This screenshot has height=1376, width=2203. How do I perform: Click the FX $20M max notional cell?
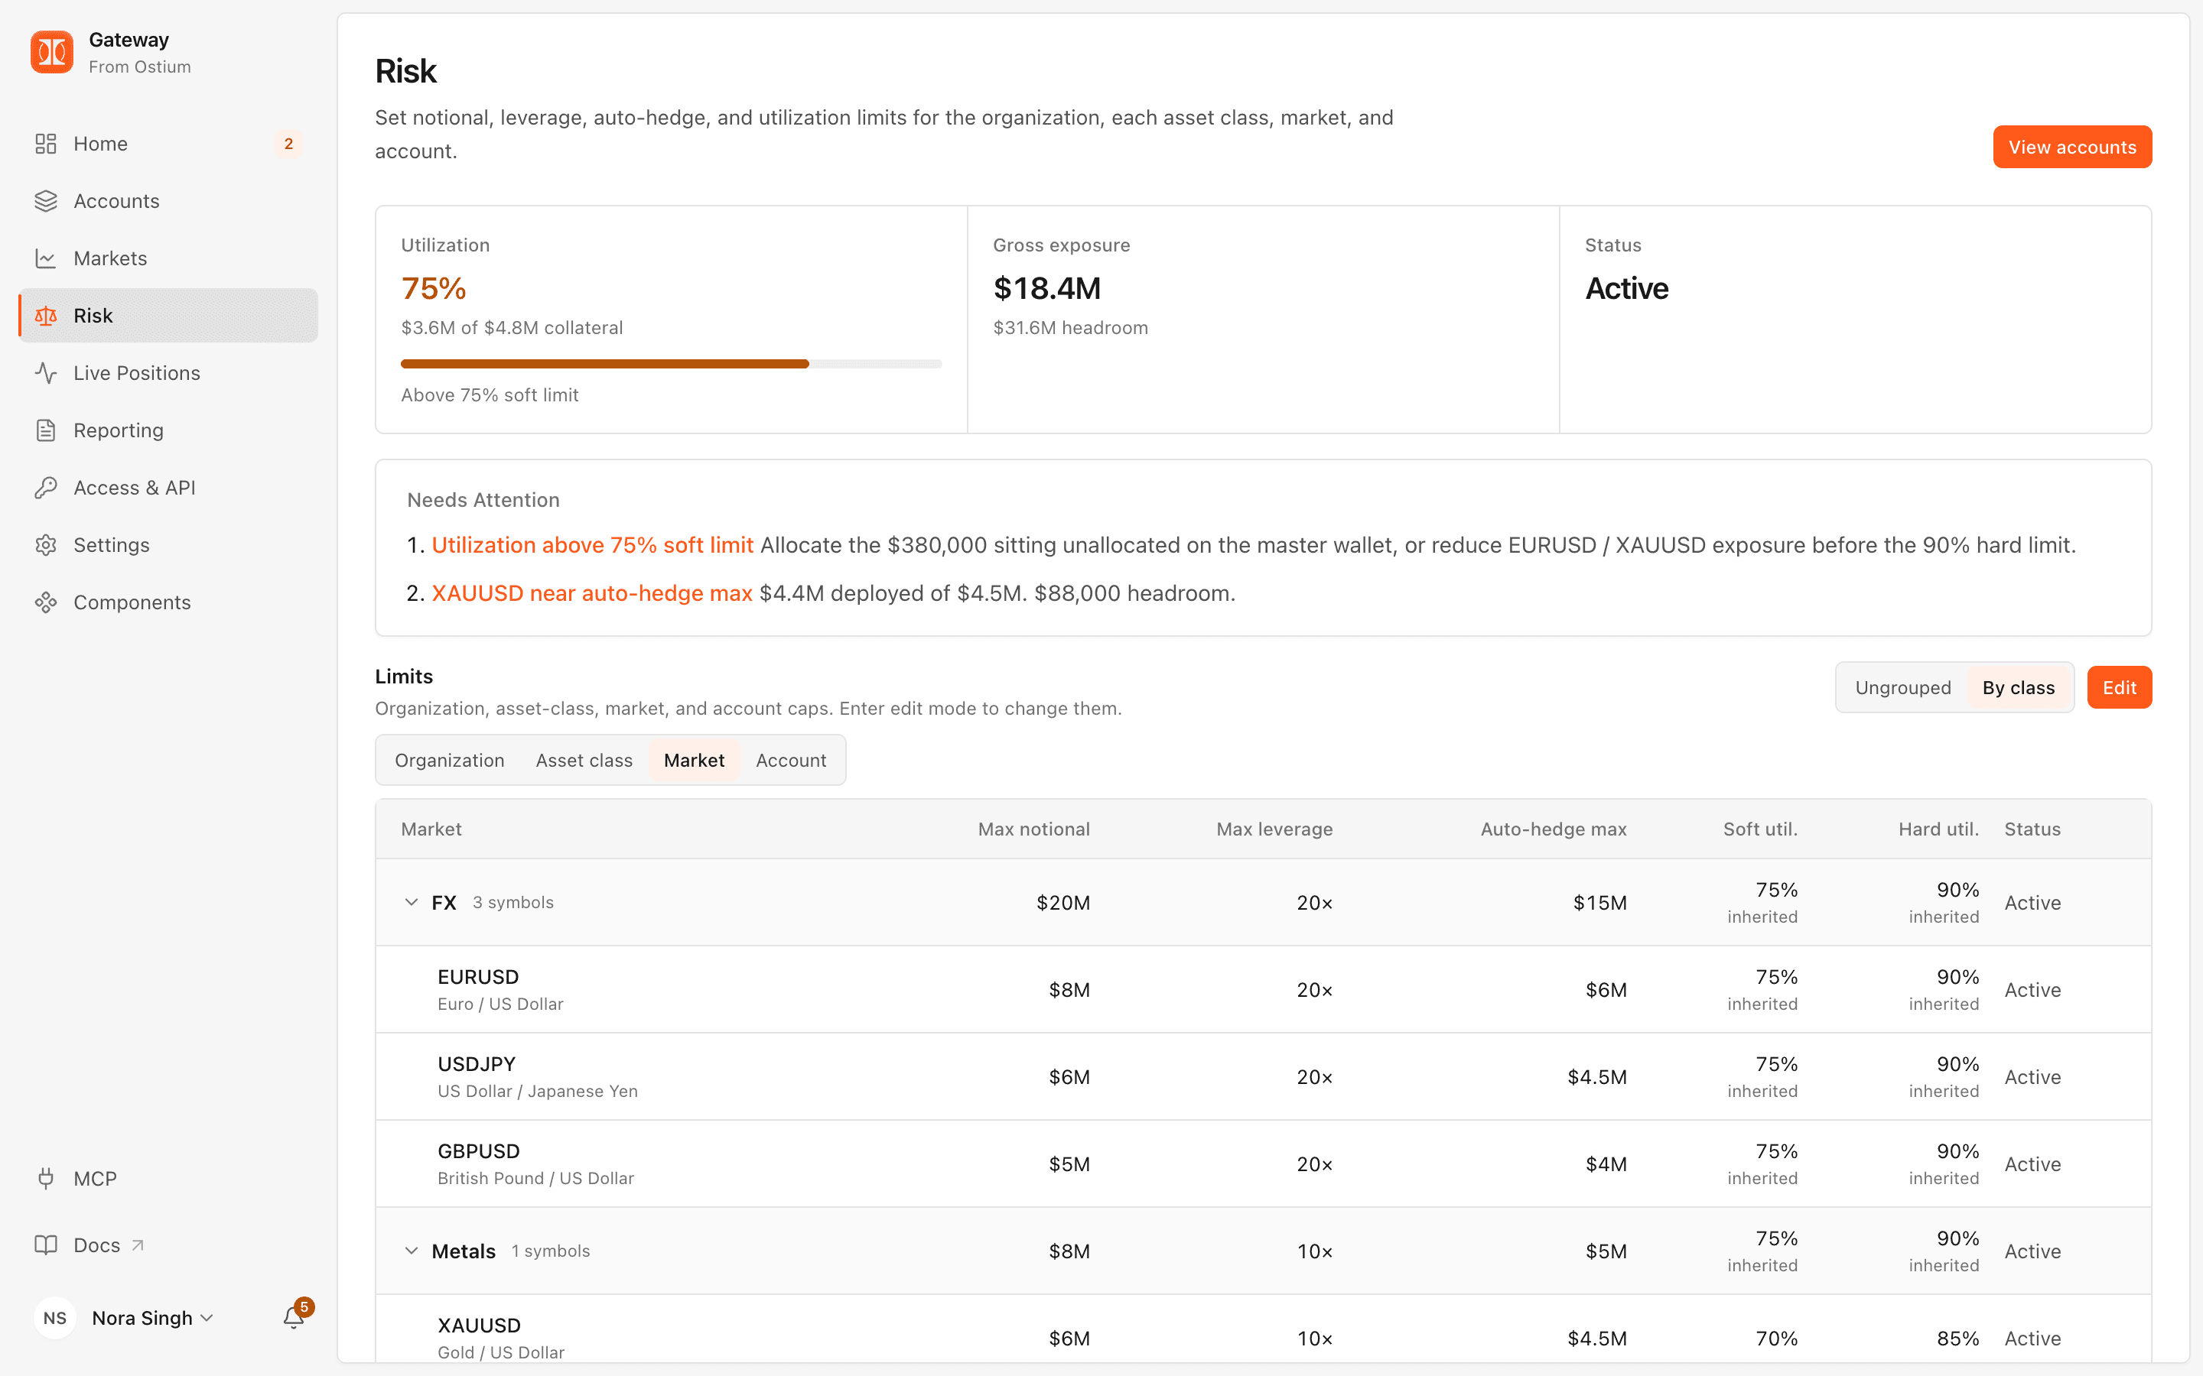click(1062, 903)
